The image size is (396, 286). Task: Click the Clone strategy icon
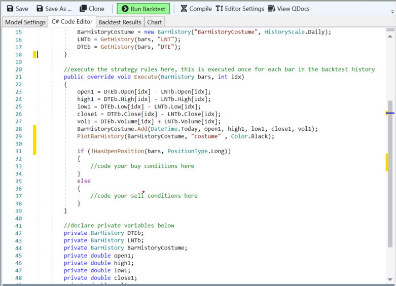pyautogui.click(x=83, y=9)
